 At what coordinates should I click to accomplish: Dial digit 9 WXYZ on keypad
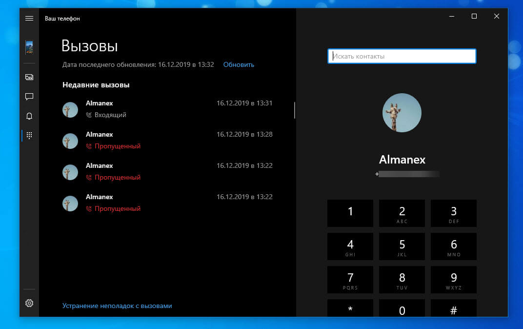point(454,280)
